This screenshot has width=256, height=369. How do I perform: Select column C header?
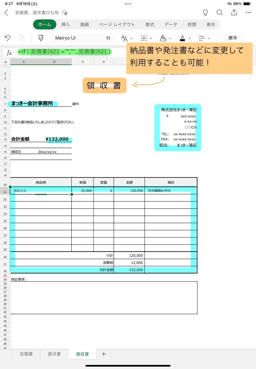(83, 62)
